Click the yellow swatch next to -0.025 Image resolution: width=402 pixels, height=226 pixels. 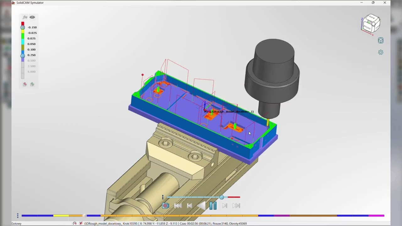pyautogui.click(x=23, y=32)
